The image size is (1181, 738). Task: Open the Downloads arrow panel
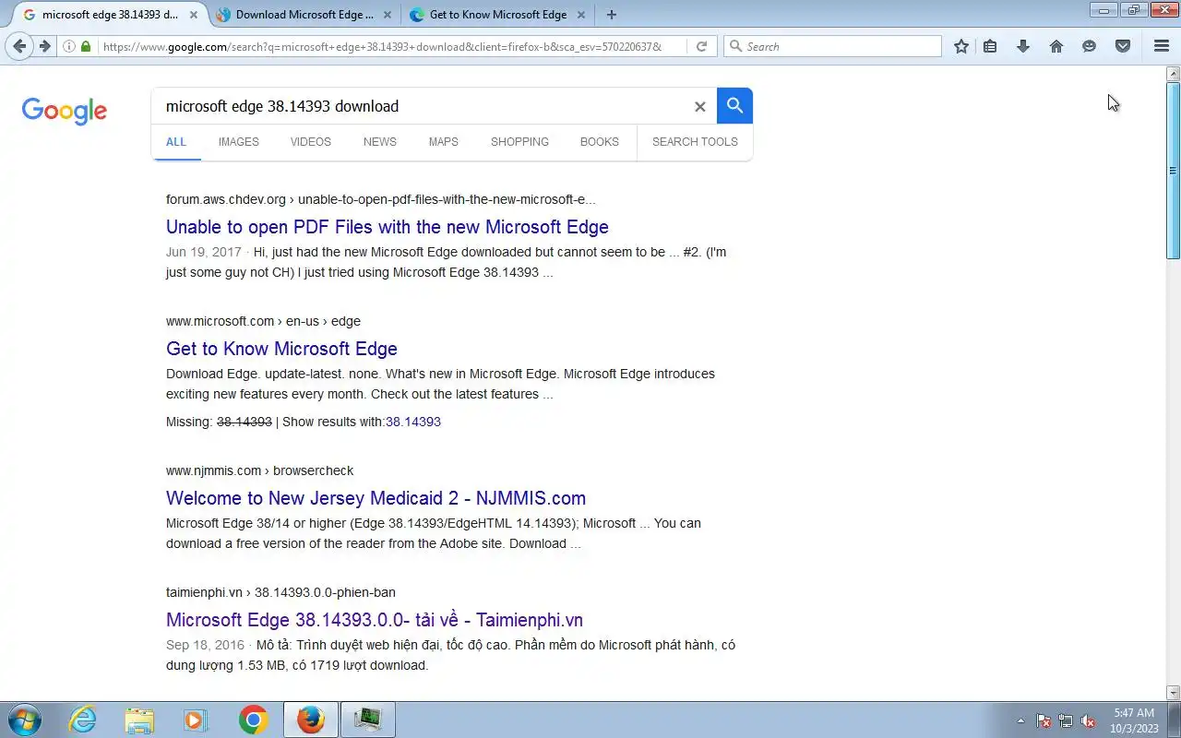(1023, 46)
